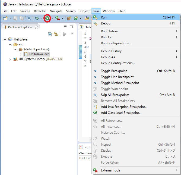
Task: Collapse the (default package) node
Action: [15, 49]
